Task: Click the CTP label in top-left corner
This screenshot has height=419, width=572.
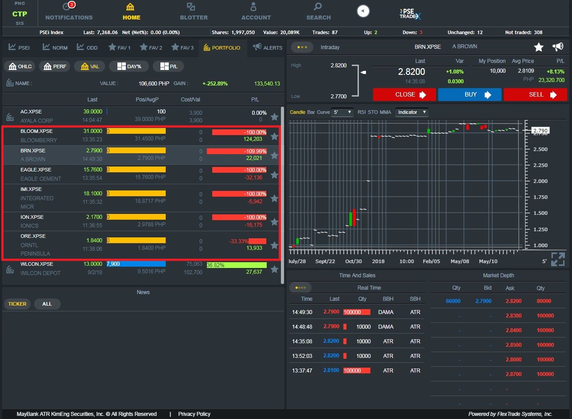Action: 19,14
